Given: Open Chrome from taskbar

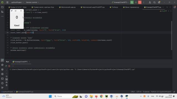Looking at the screenshot, I should point(101,96).
